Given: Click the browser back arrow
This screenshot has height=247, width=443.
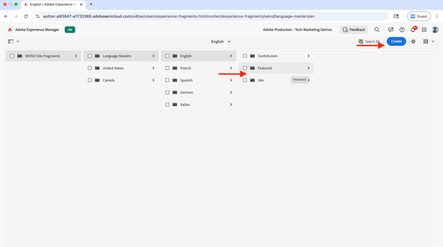Looking at the screenshot, I should tap(6, 17).
